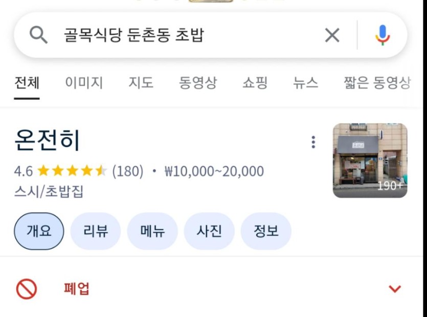Open the restaurant storefront photo thumbnail
The width and height of the screenshot is (427, 317).
point(370,160)
